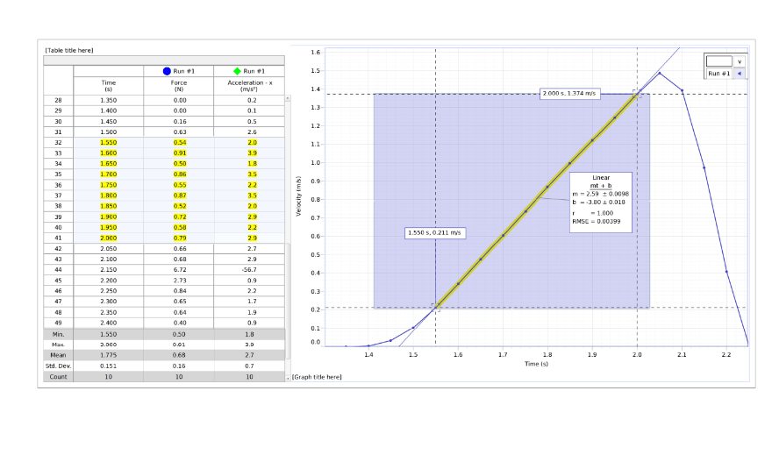Click the force cell 6.72
Viewport: 772px width, 462px height.
tap(180, 270)
